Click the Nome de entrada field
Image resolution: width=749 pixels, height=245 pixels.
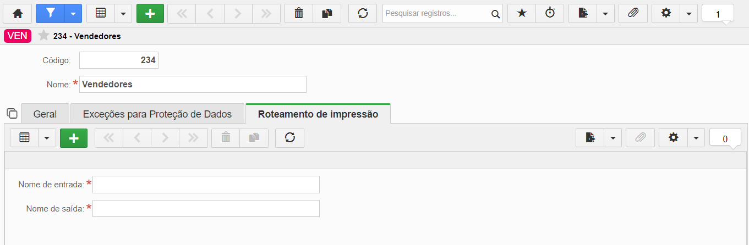click(206, 185)
